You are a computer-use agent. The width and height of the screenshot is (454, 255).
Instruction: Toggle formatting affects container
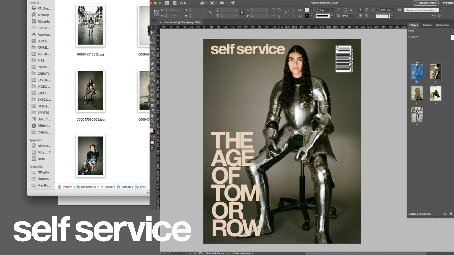[151, 137]
